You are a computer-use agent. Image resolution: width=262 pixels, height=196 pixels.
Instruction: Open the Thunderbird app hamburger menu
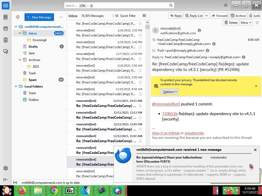(226, 5)
